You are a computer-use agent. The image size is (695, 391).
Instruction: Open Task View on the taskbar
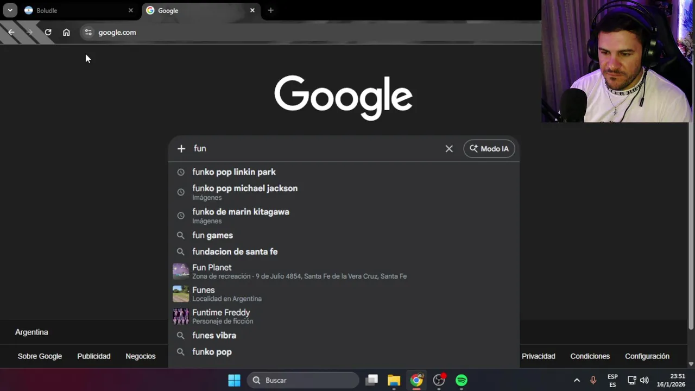click(371, 380)
